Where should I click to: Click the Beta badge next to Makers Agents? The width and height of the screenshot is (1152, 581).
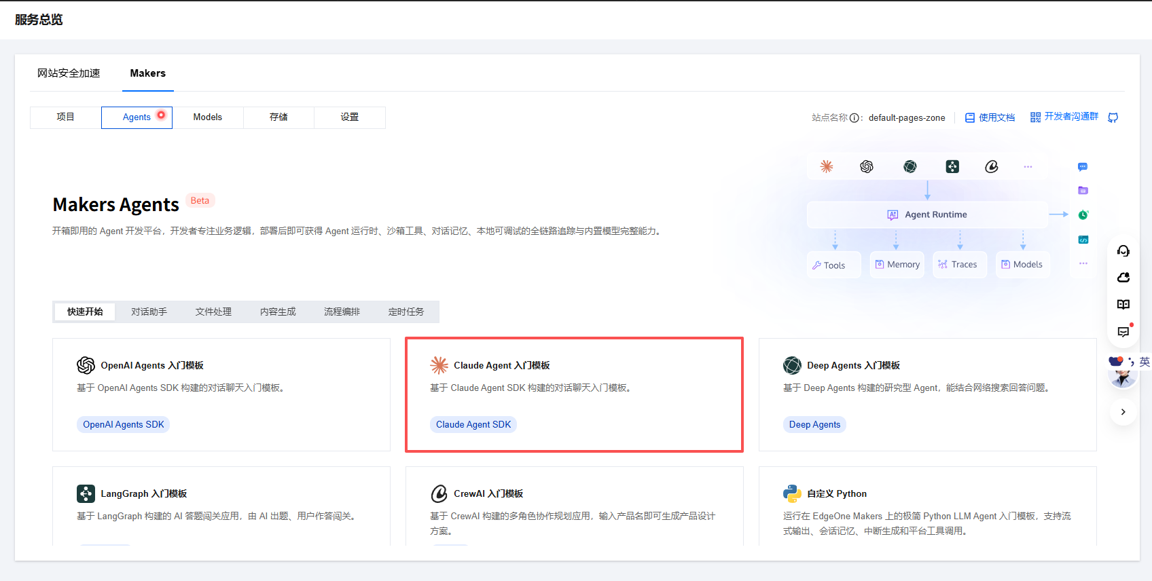tap(200, 200)
